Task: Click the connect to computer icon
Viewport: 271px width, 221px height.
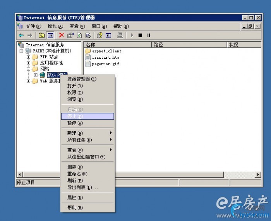Action: coord(120,36)
